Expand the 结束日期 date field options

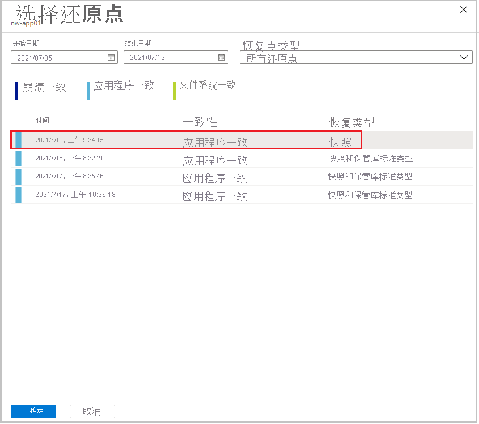pos(223,57)
